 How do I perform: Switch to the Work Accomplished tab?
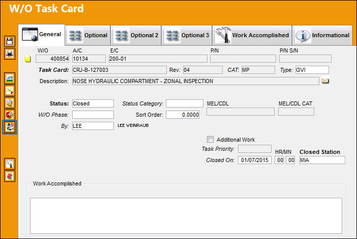point(252,35)
